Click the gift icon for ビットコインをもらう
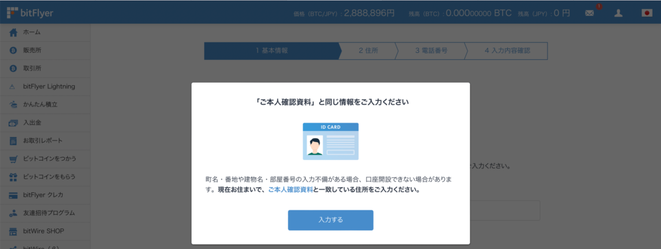Viewport: 661px width, 249px height. tap(13, 177)
